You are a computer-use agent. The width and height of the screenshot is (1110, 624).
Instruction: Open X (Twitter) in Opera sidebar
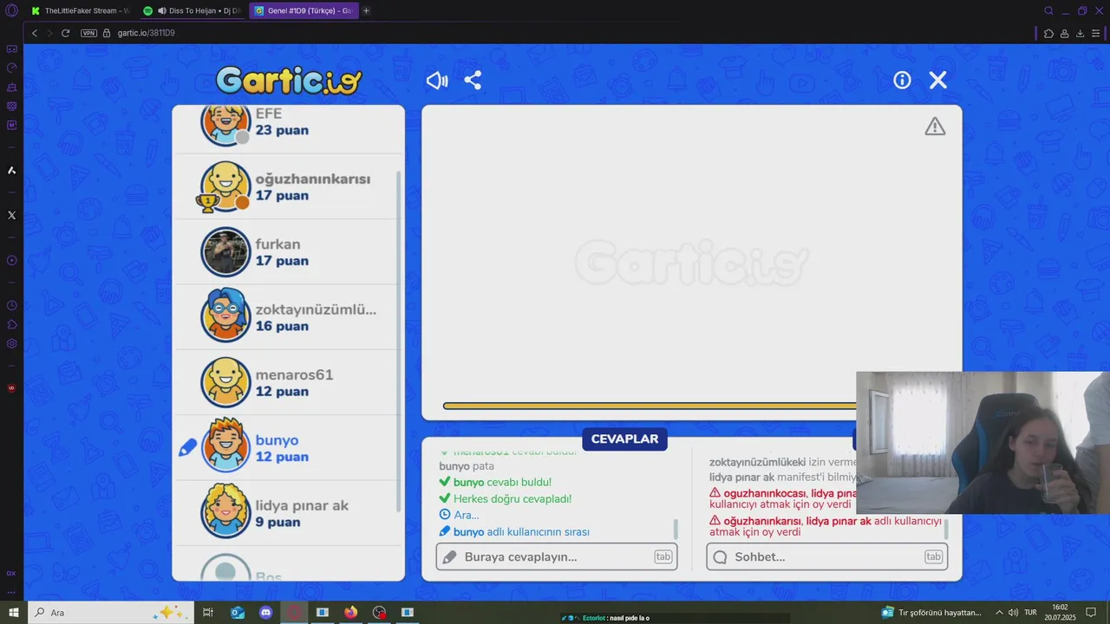tap(11, 215)
